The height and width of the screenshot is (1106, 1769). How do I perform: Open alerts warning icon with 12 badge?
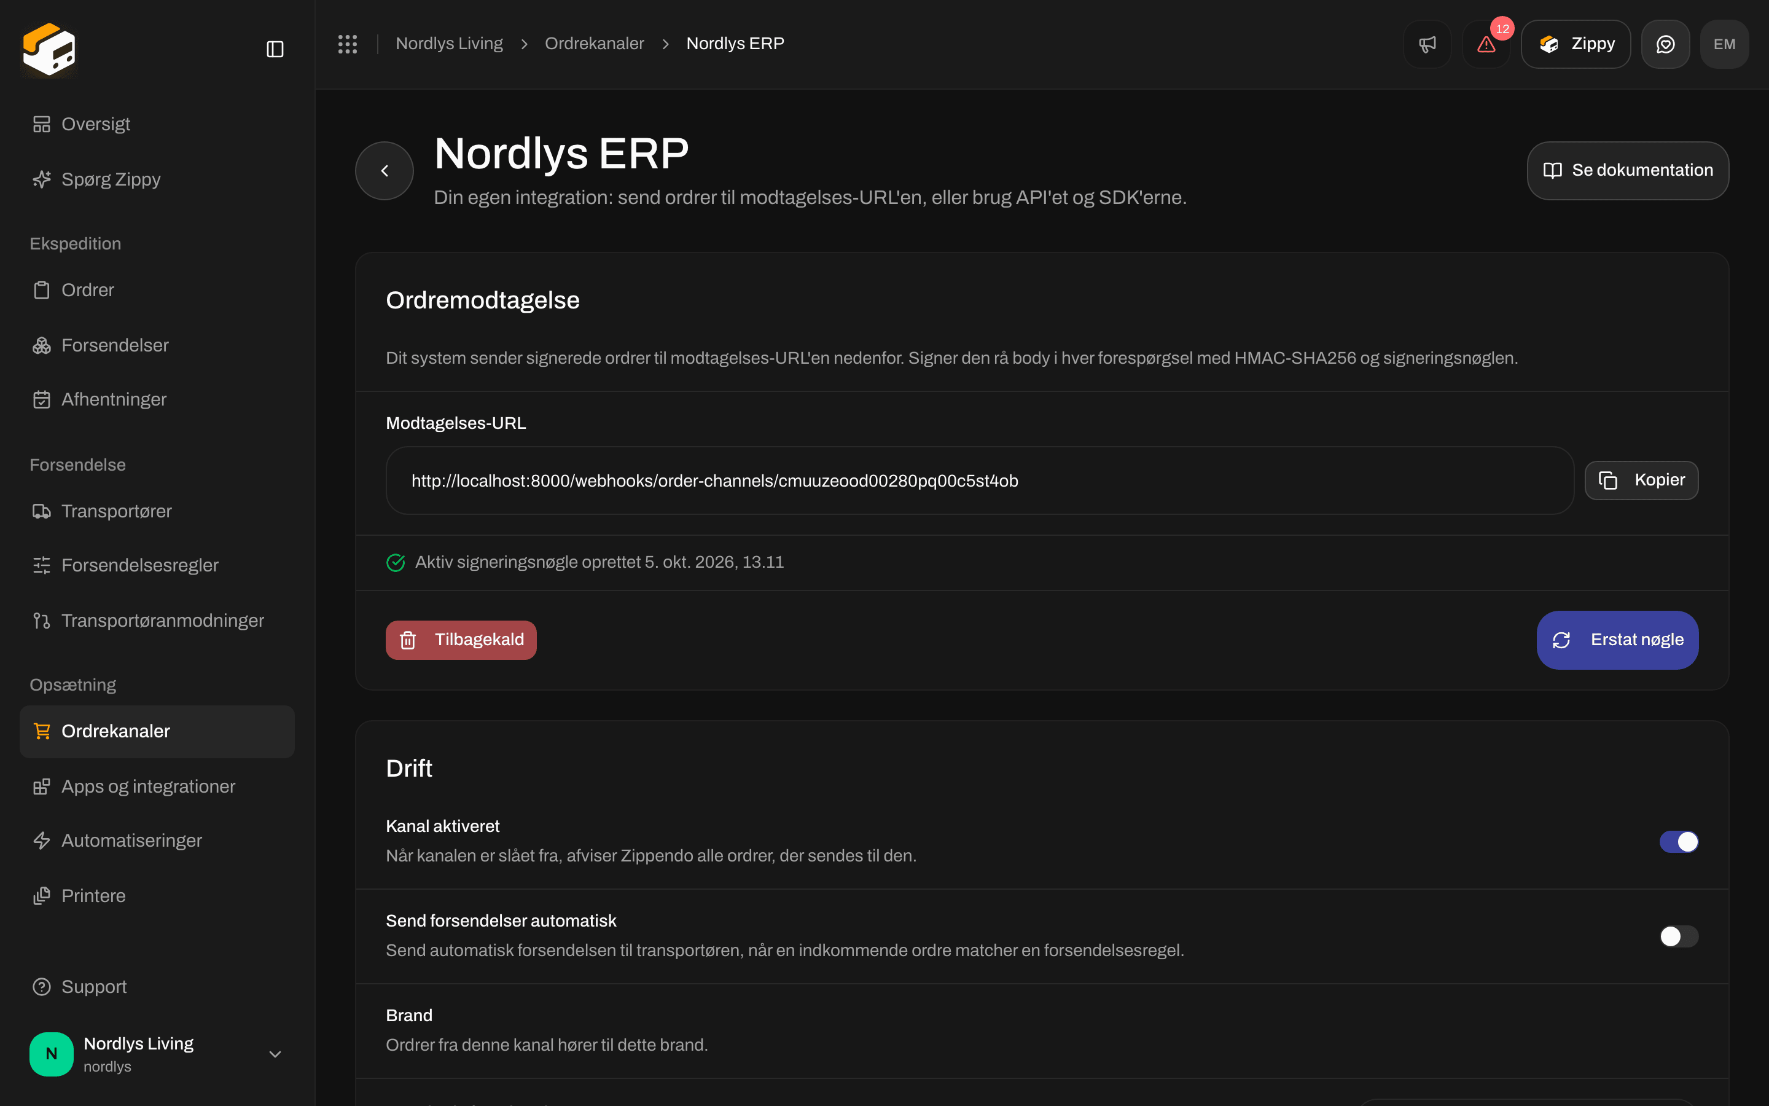pos(1486,44)
